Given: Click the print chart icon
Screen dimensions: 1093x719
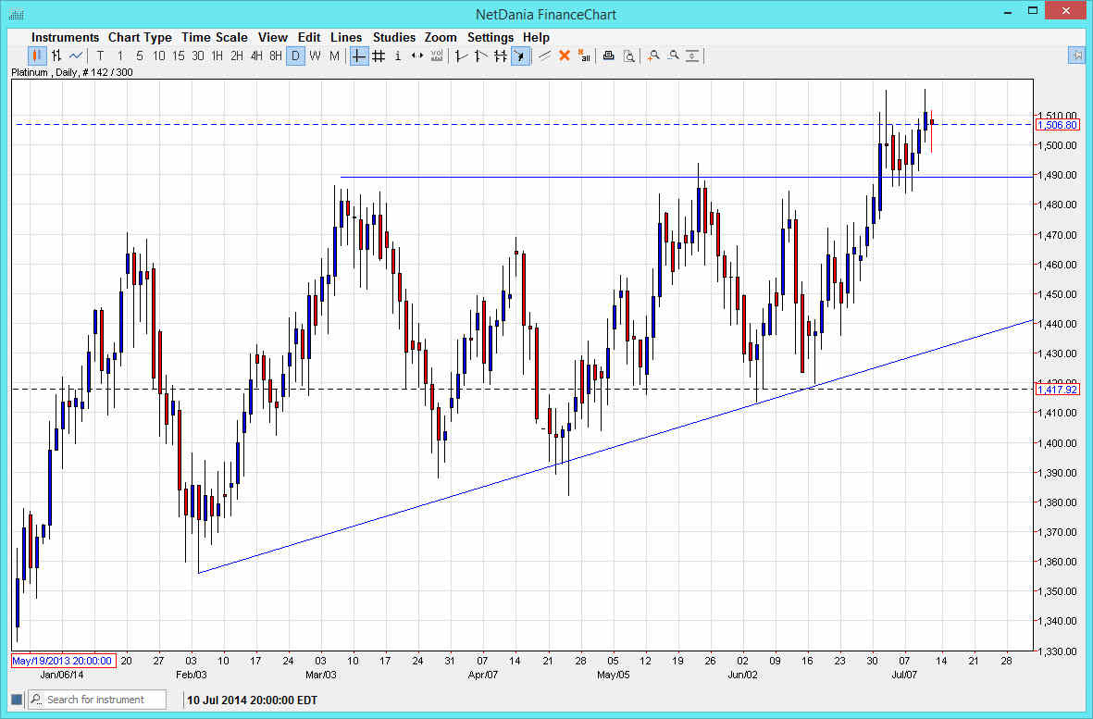Looking at the screenshot, I should coord(608,56).
